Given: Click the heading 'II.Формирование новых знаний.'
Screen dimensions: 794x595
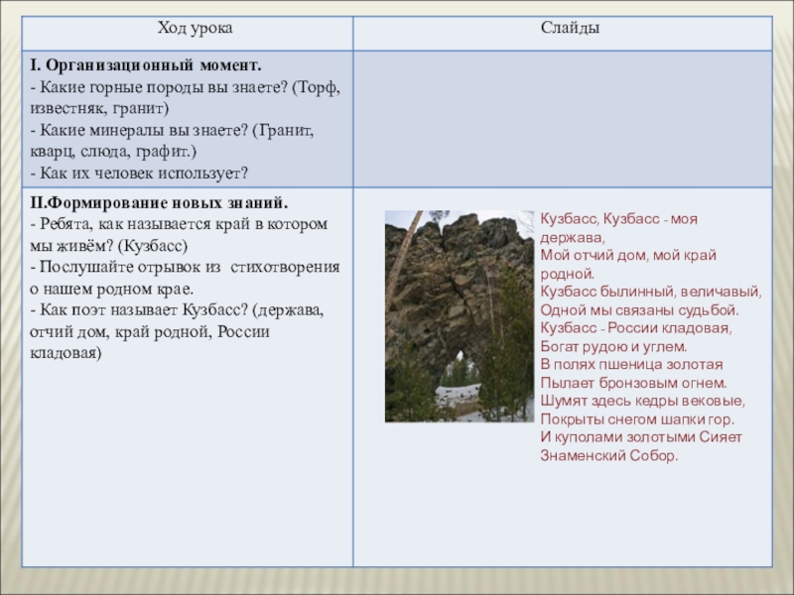Looking at the screenshot, I should (159, 203).
